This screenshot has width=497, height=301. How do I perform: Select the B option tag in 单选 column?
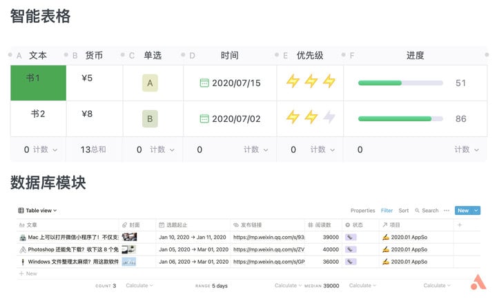coord(150,118)
